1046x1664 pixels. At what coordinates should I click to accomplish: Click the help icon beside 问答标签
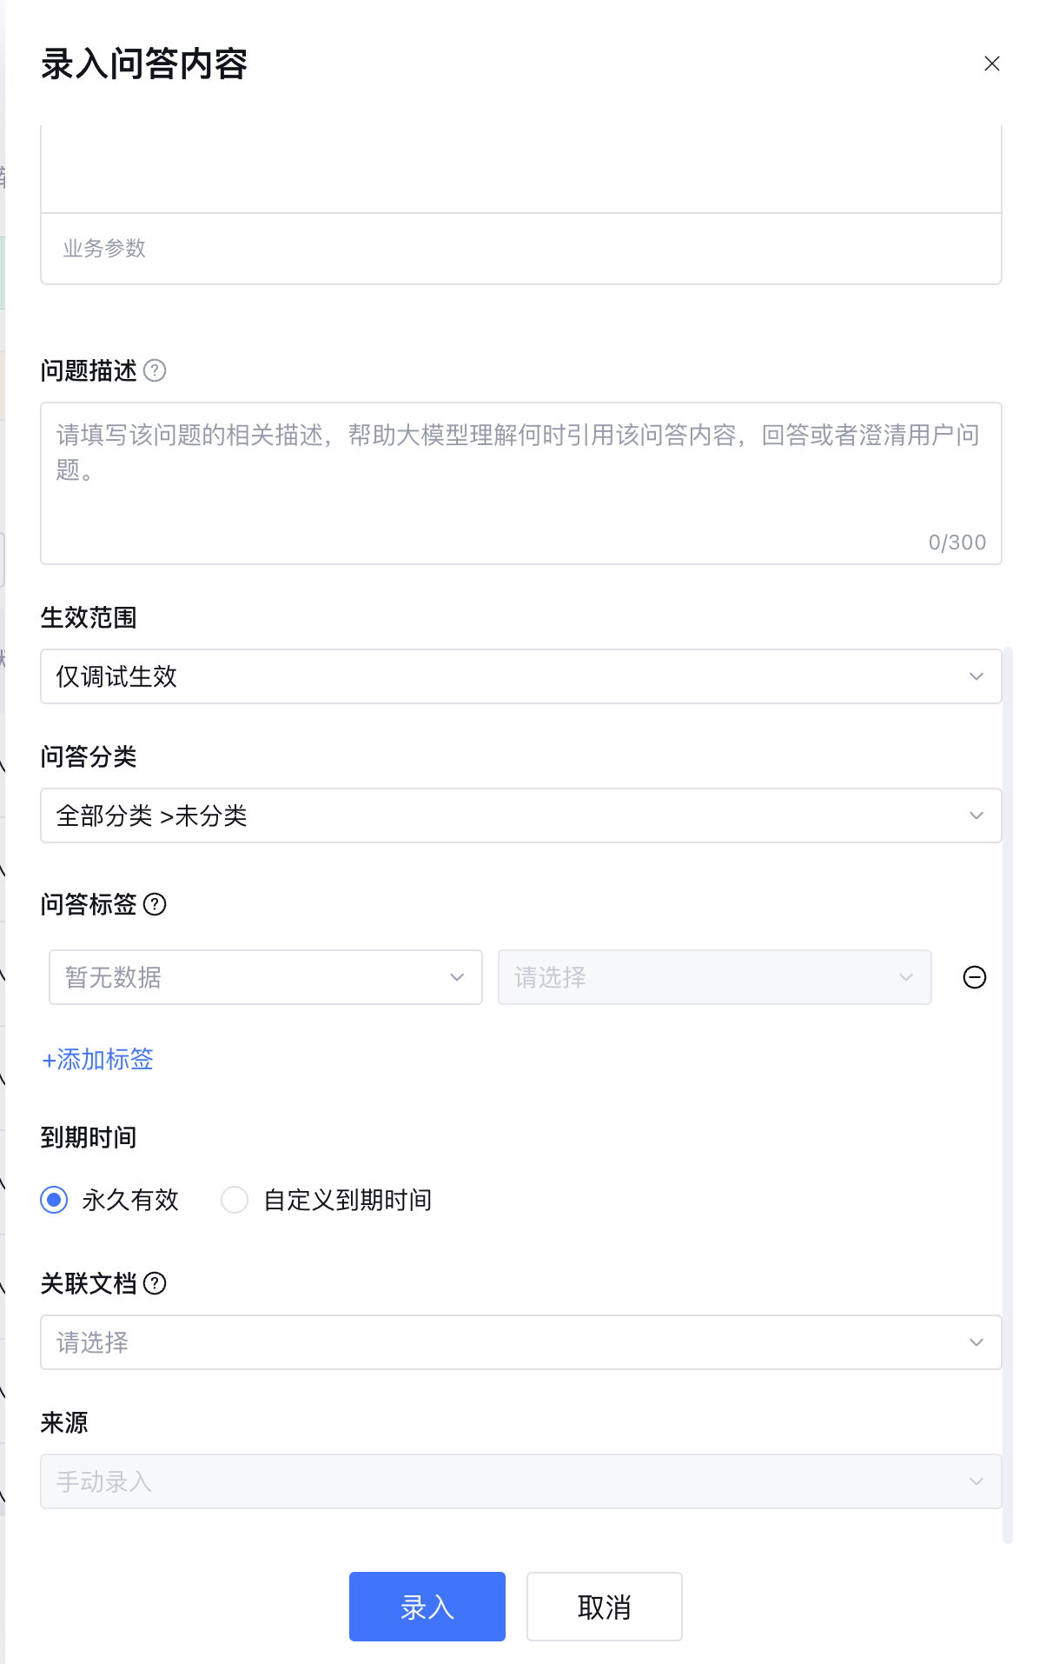pos(155,905)
